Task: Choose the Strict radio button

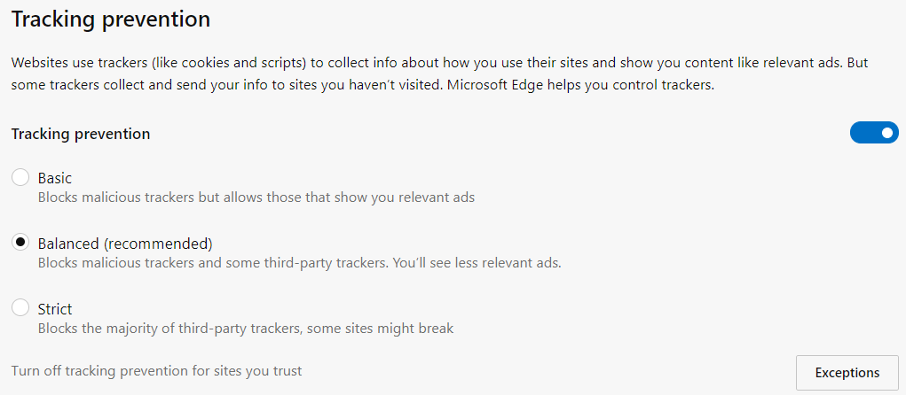Action: pyautogui.click(x=20, y=309)
